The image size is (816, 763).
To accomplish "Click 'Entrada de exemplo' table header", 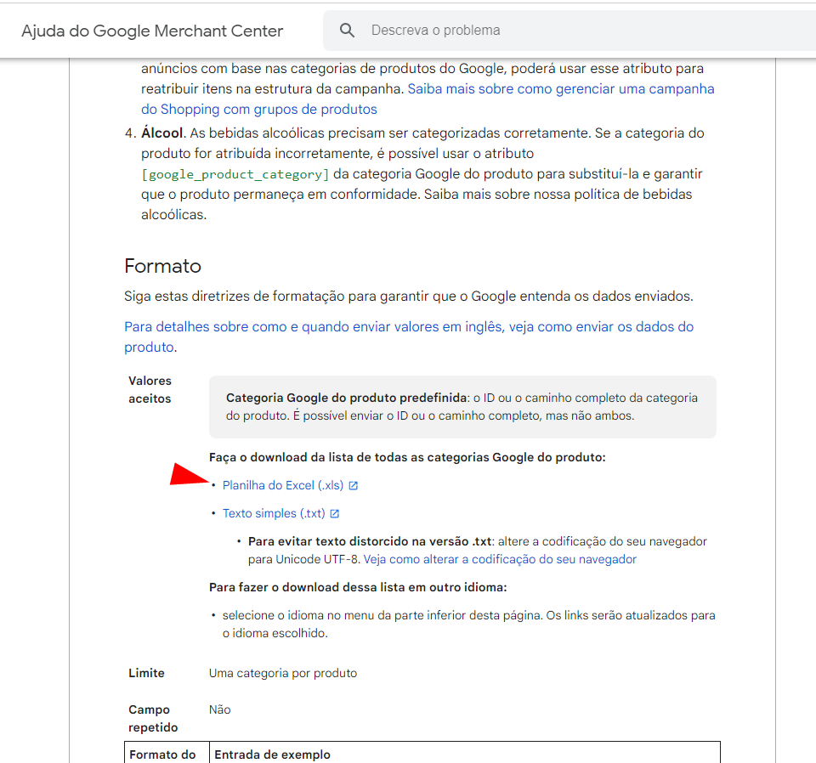I will coord(272,755).
